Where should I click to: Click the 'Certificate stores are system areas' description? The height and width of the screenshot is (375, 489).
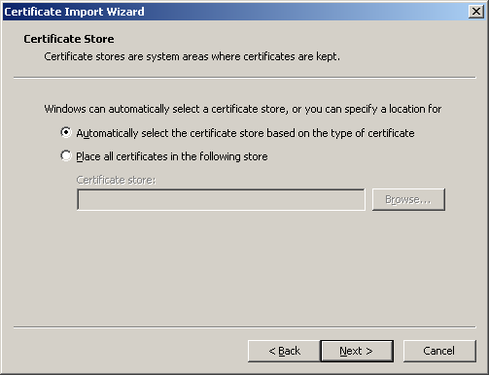coord(192,56)
